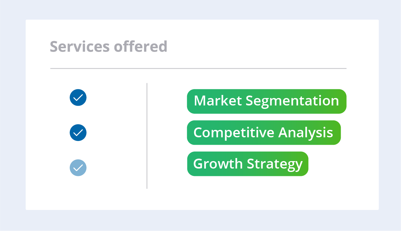Screen dimensions: 401x231
Task: Click the Market Segmentation green tag
Action: point(267,101)
